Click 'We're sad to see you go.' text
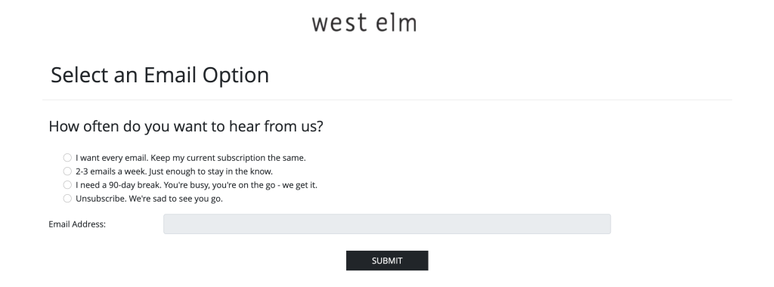 click(175, 199)
